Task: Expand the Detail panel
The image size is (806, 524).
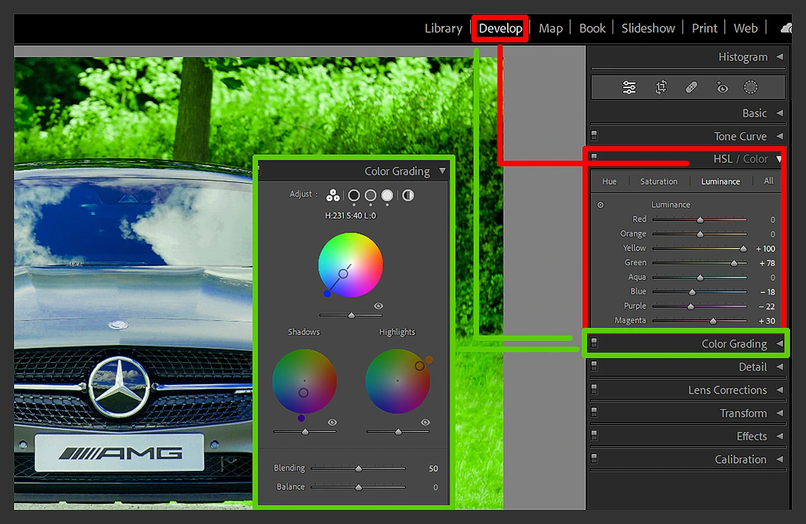Action: [x=780, y=367]
